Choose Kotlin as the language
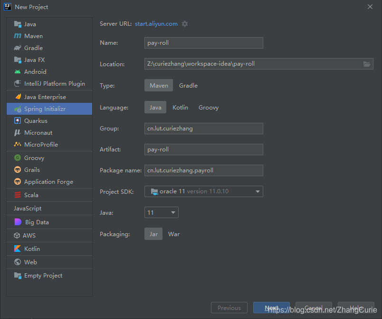 point(180,108)
